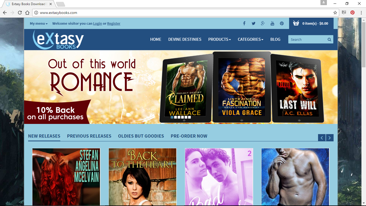Expand the My menu dropdown

pos(39,23)
